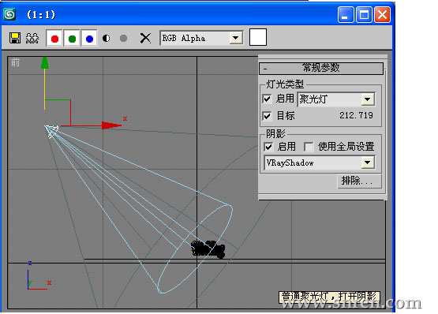Toggle the 目标 target checkbox
Viewport: 438px width, 314px height.
267,116
